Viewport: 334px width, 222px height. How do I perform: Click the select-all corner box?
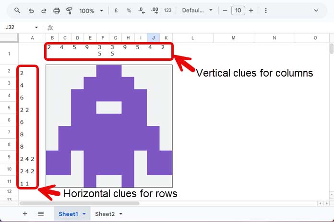tap(9, 38)
